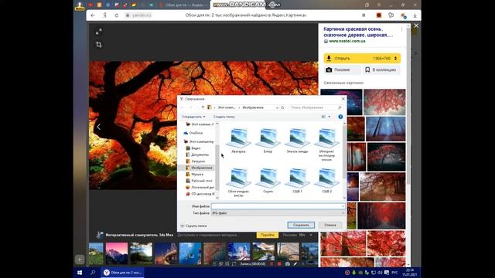Viewport: 495px width, 278px height.
Task: Select the Аватарка folder icon
Action: (x=238, y=141)
